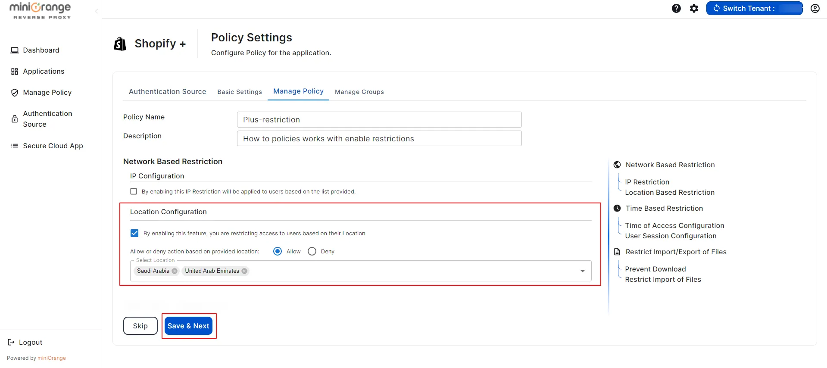This screenshot has width=827, height=368.
Task: Click the Policy Name input field
Action: coord(379,119)
